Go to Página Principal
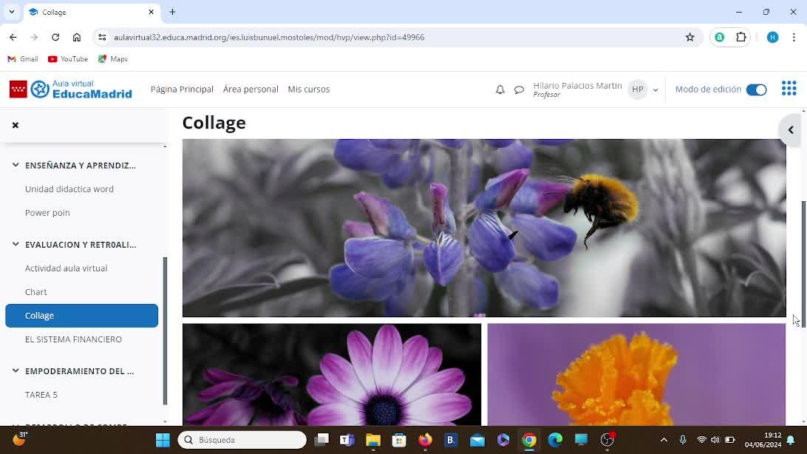The width and height of the screenshot is (807, 454). 182,89
